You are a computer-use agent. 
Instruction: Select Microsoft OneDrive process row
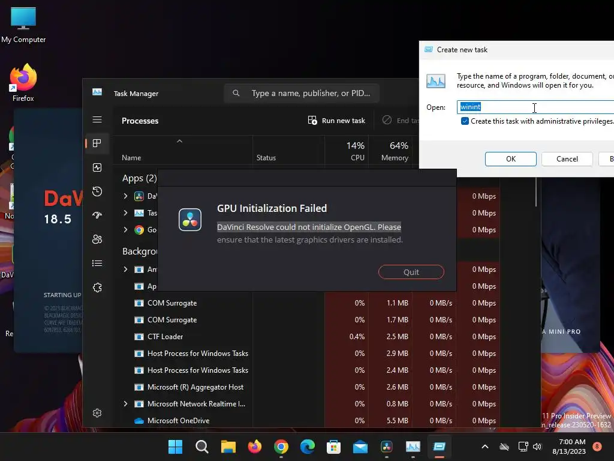pos(306,421)
